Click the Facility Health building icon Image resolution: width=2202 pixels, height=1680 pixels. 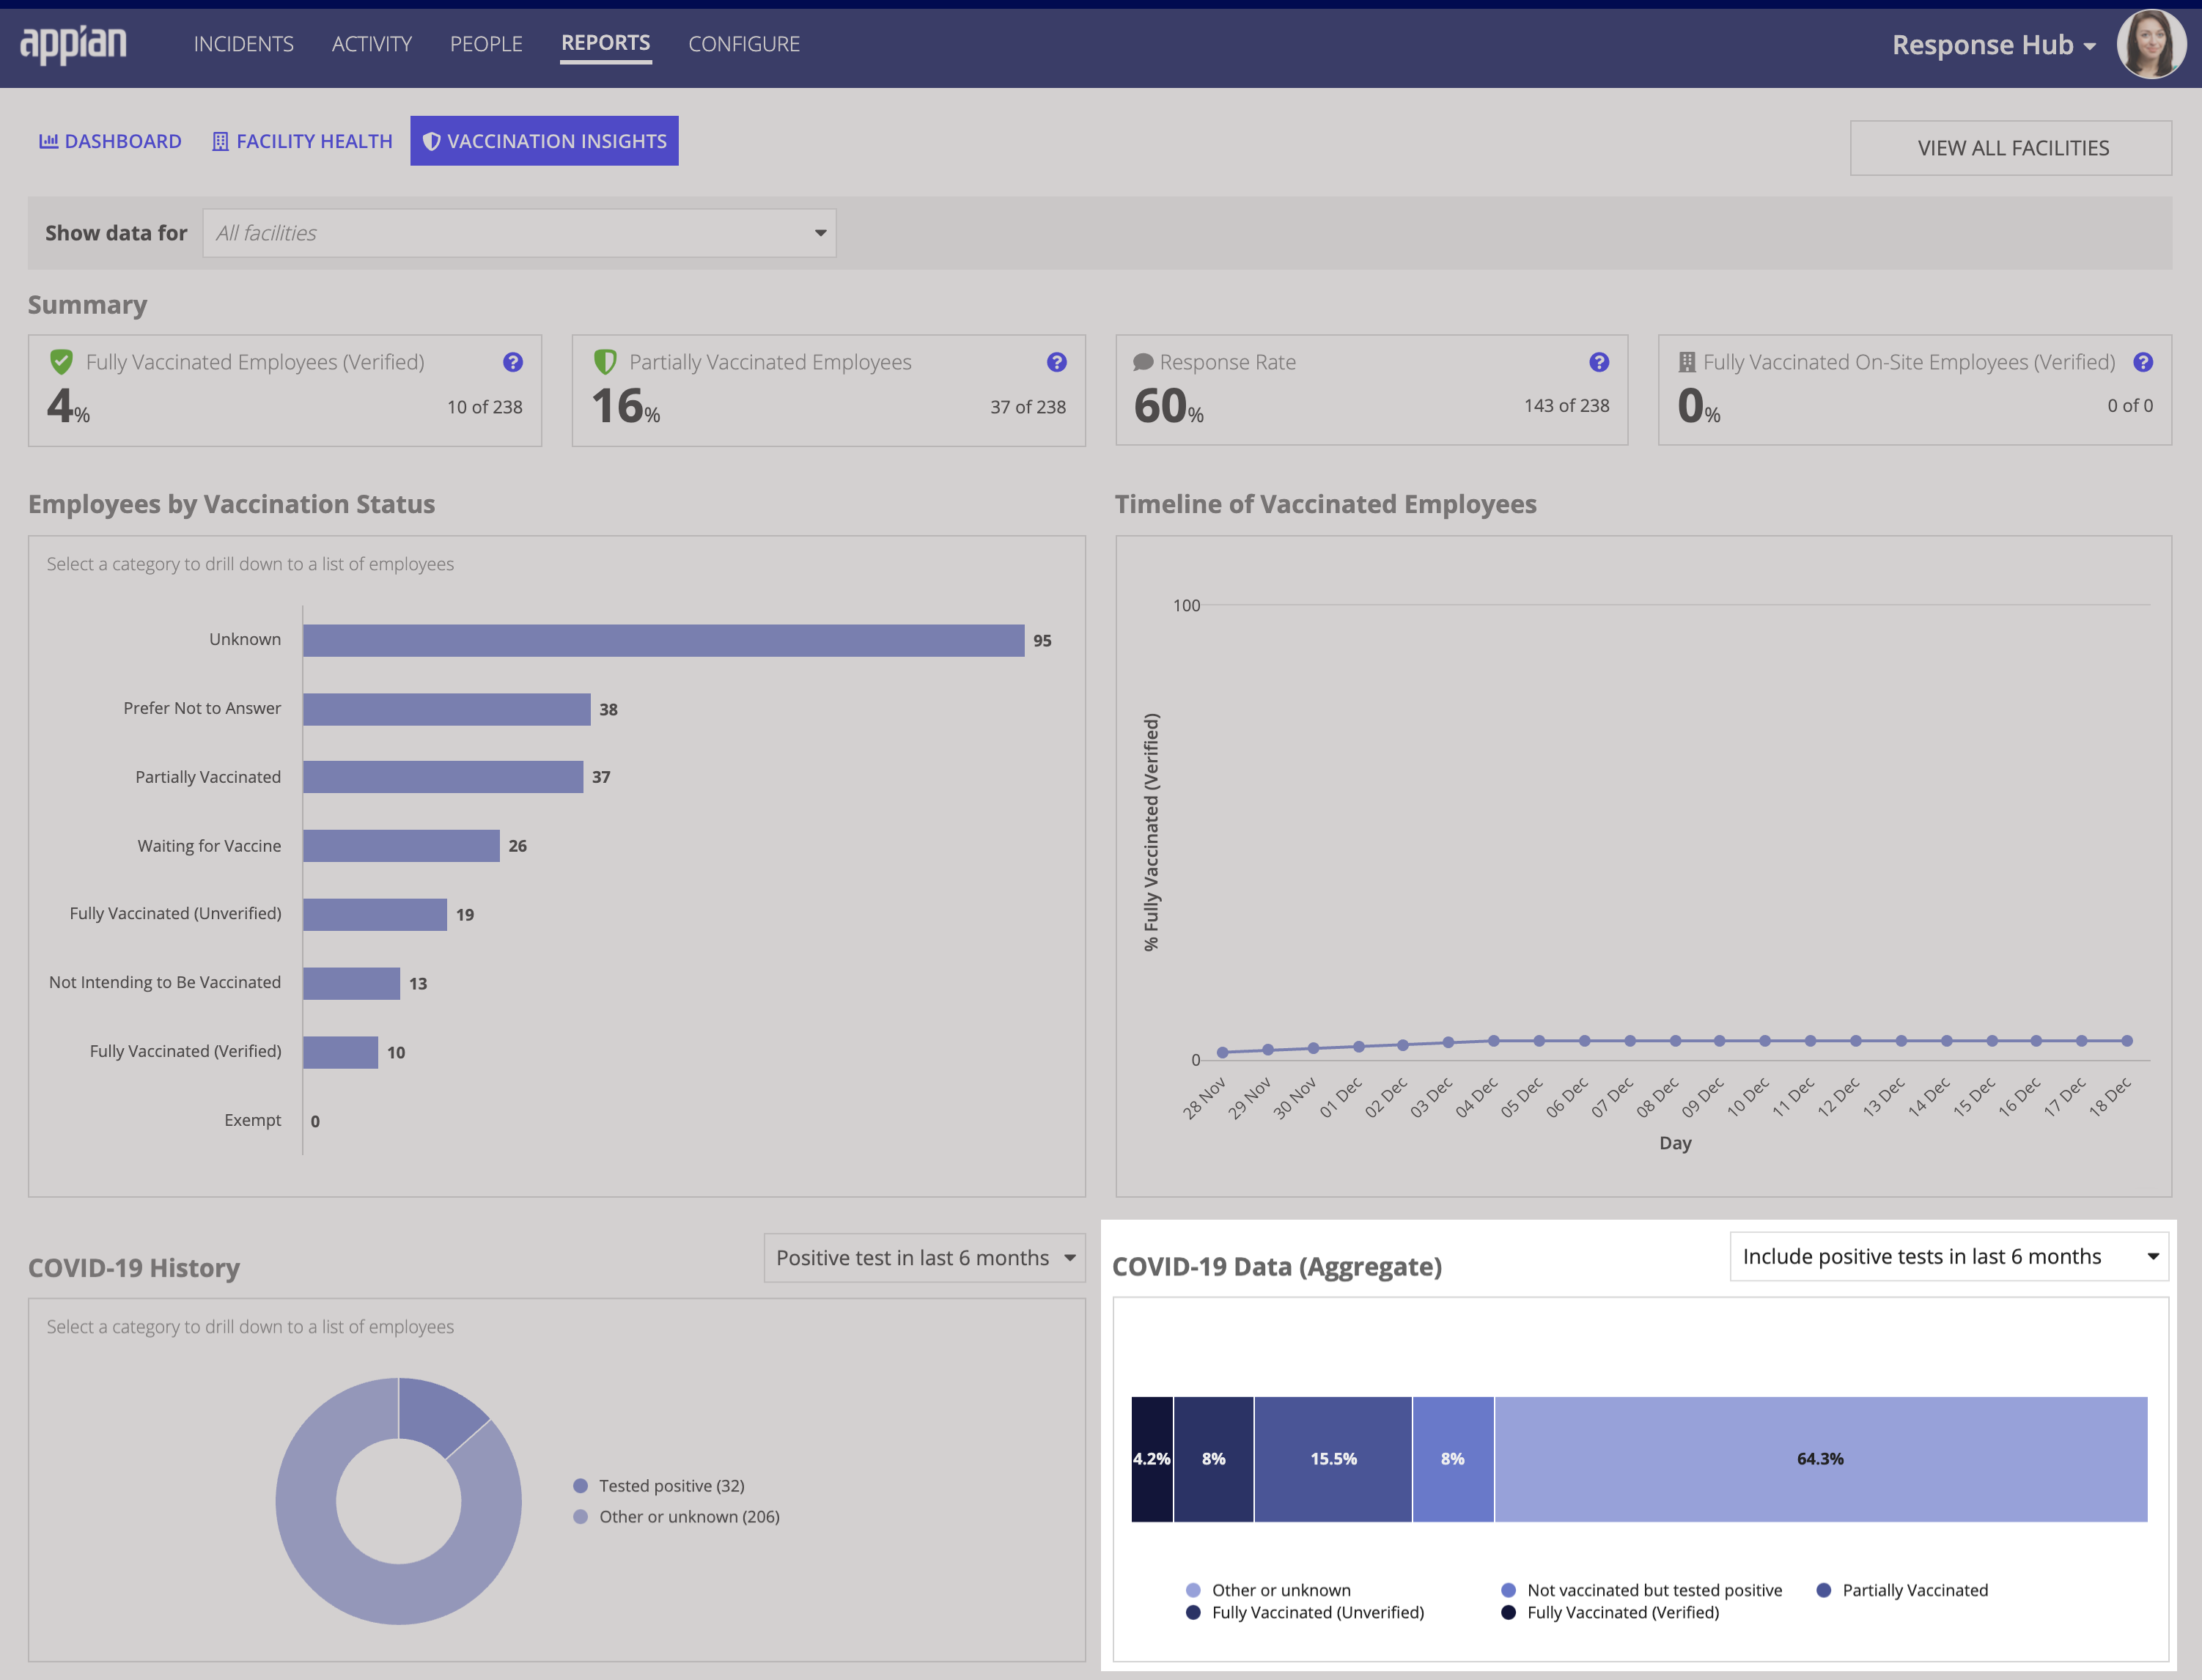(x=220, y=141)
